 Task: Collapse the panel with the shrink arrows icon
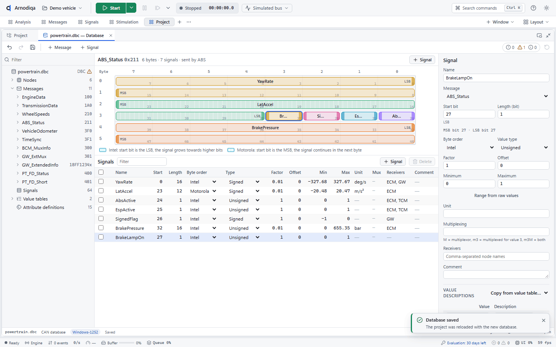click(548, 35)
